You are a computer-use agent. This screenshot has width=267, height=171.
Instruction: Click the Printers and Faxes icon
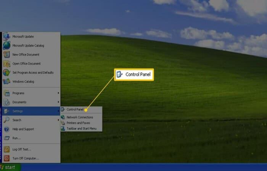click(x=63, y=123)
